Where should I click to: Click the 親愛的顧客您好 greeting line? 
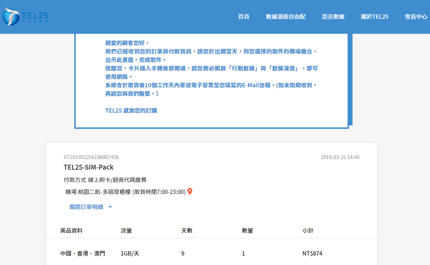[127, 43]
